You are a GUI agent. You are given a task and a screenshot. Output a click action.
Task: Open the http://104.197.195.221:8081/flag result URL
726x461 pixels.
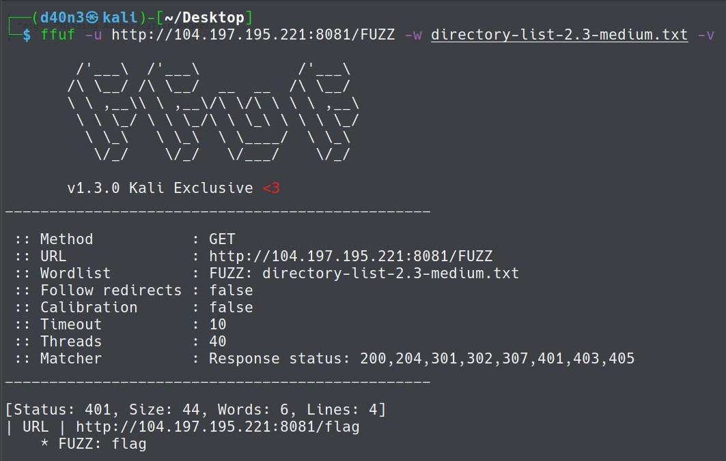pos(218,427)
